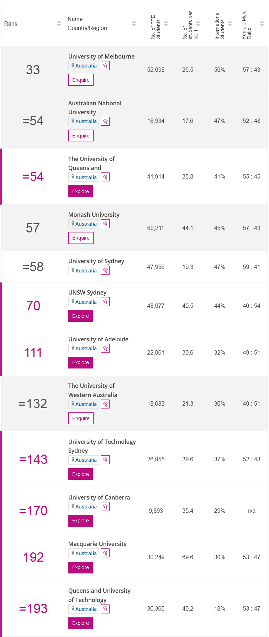The height and width of the screenshot is (637, 269).
Task: Click graduation cap icon for University of Adelaide
Action: tap(105, 348)
